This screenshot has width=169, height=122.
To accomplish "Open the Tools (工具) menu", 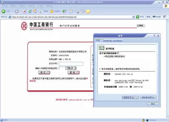I will 40,6.
